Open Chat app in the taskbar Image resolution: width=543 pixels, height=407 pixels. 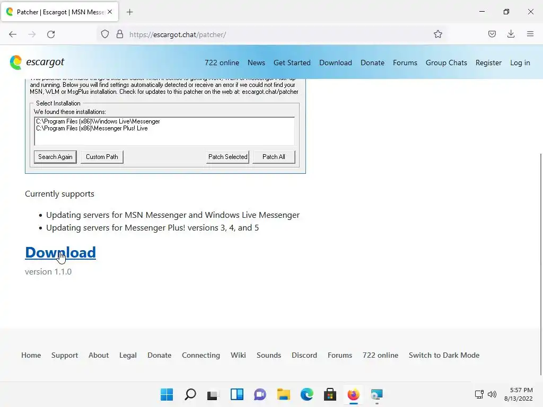click(x=260, y=394)
